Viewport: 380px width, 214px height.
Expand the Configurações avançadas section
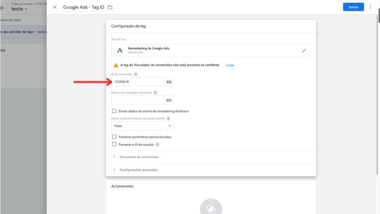[139, 170]
